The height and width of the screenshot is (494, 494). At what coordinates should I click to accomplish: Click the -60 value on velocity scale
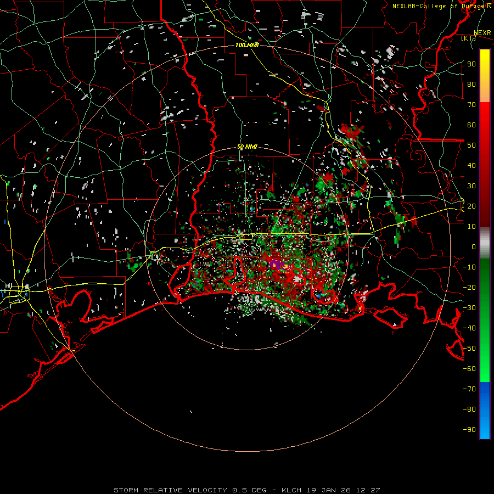click(x=469, y=369)
